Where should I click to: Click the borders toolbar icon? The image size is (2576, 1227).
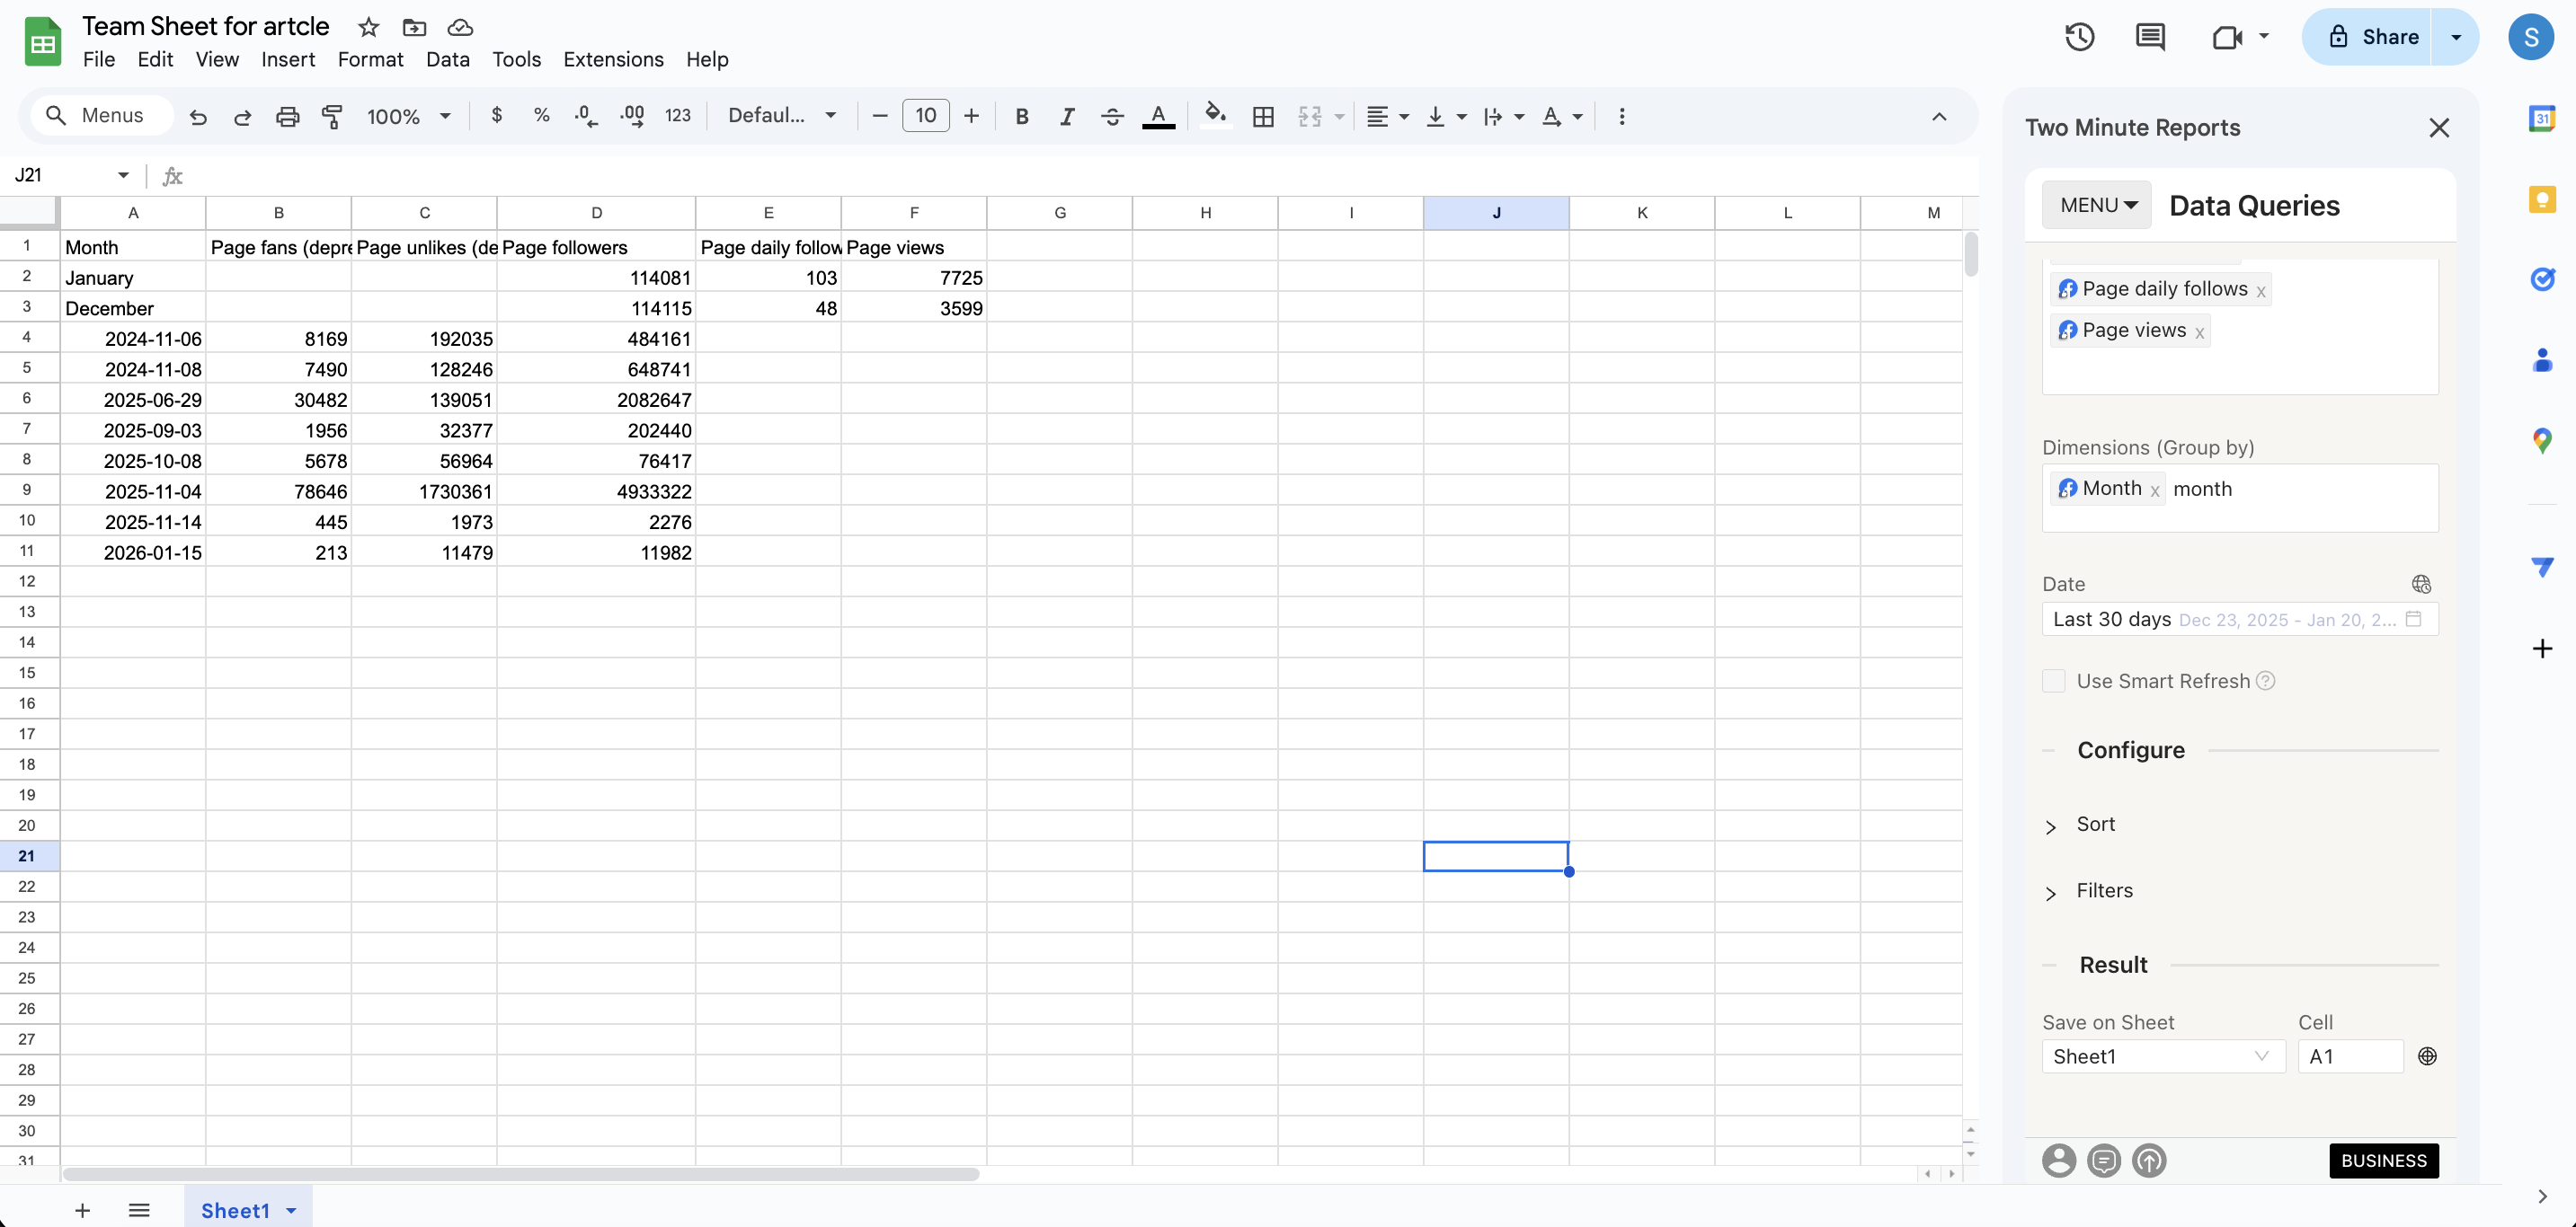[x=1263, y=116]
